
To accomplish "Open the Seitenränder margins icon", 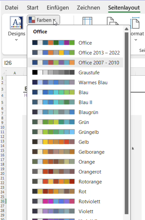I will pyautogui.click(x=87, y=21).
